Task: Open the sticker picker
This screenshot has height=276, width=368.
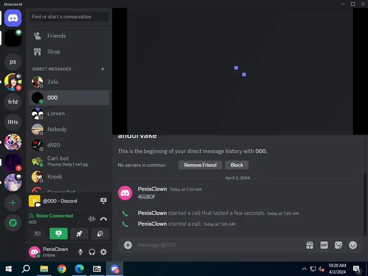Action: click(339, 245)
